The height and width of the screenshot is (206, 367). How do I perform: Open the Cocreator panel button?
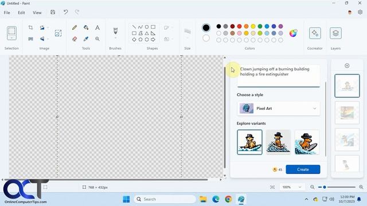tap(315, 33)
